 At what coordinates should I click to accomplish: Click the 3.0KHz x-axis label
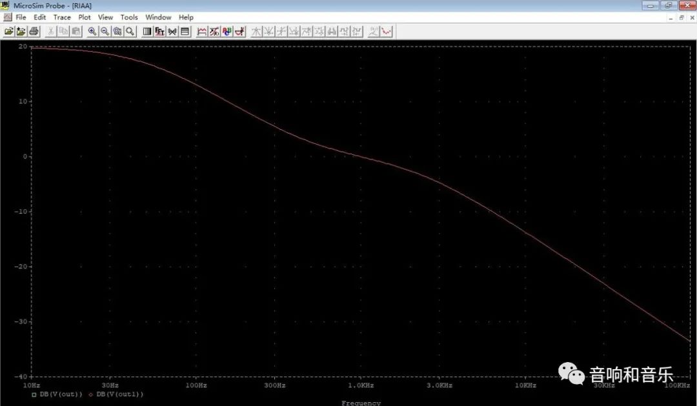[439, 385]
